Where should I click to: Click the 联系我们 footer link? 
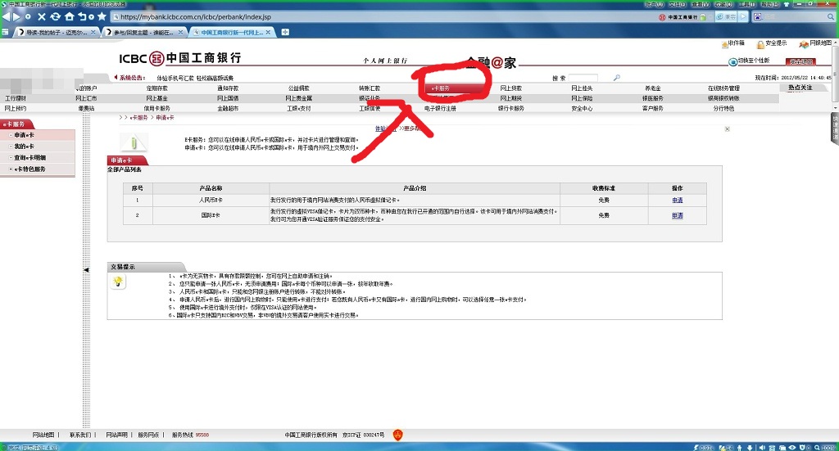79,435
